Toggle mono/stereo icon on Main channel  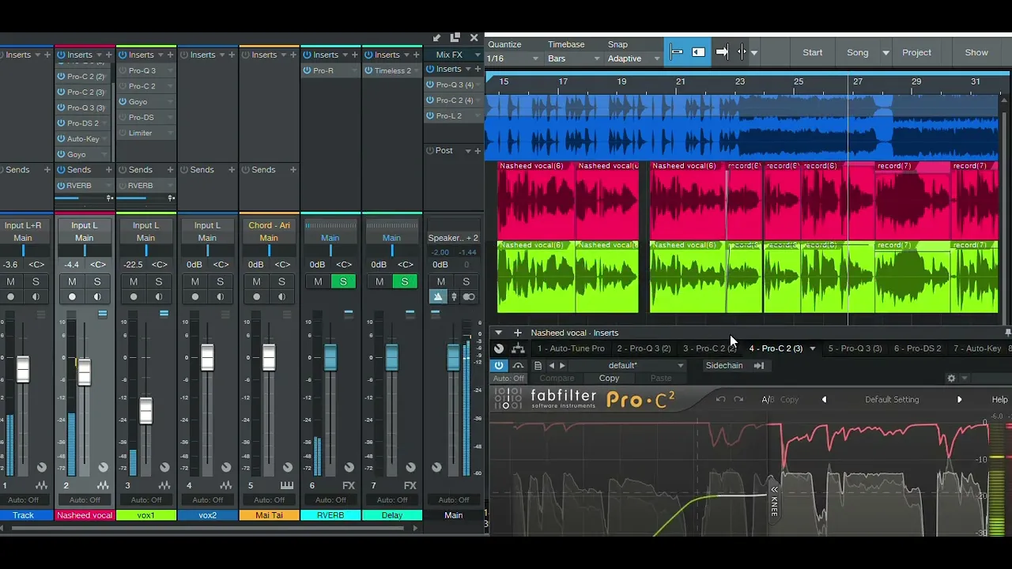pyautogui.click(x=469, y=297)
